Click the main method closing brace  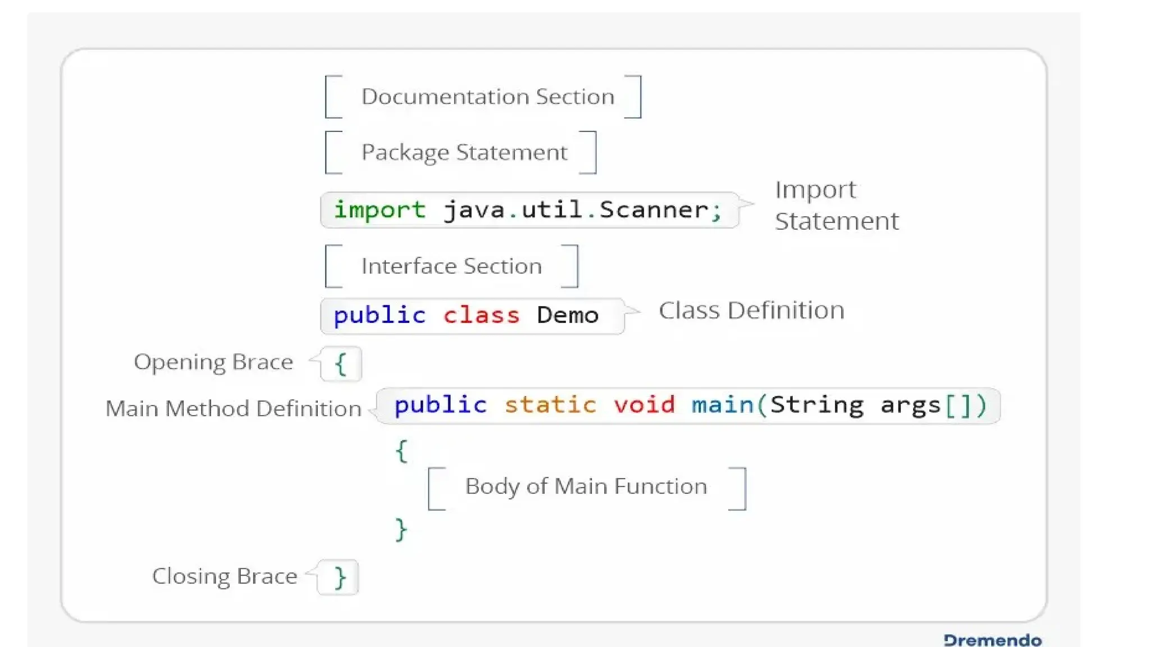[x=401, y=530]
